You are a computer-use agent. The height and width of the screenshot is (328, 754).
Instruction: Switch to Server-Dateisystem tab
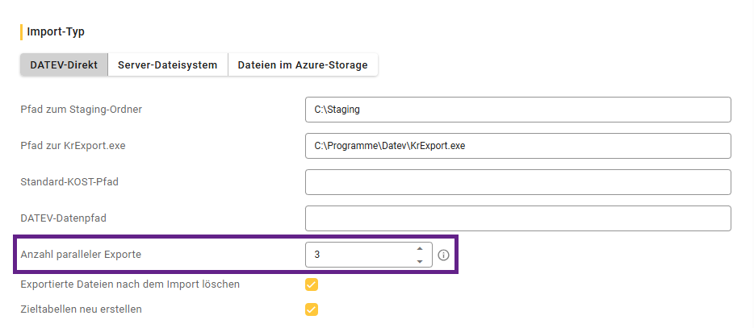click(168, 64)
